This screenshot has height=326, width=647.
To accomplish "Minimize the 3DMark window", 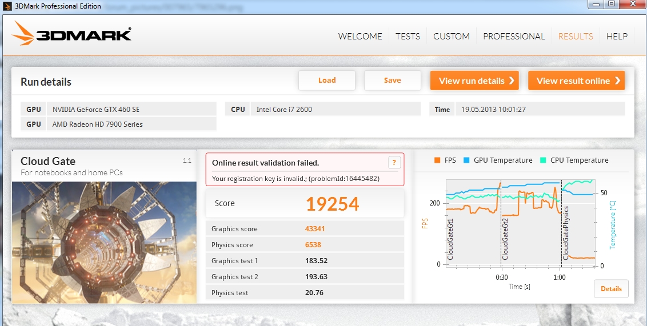I will (596, 3).
